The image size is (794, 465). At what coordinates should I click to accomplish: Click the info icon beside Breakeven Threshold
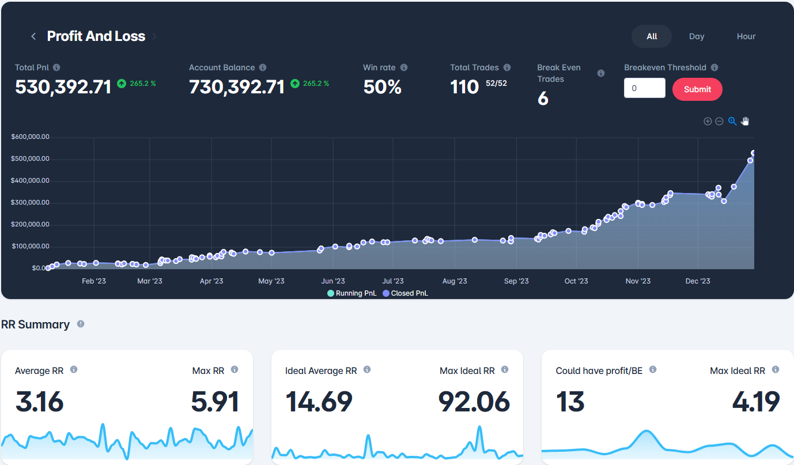tap(714, 67)
